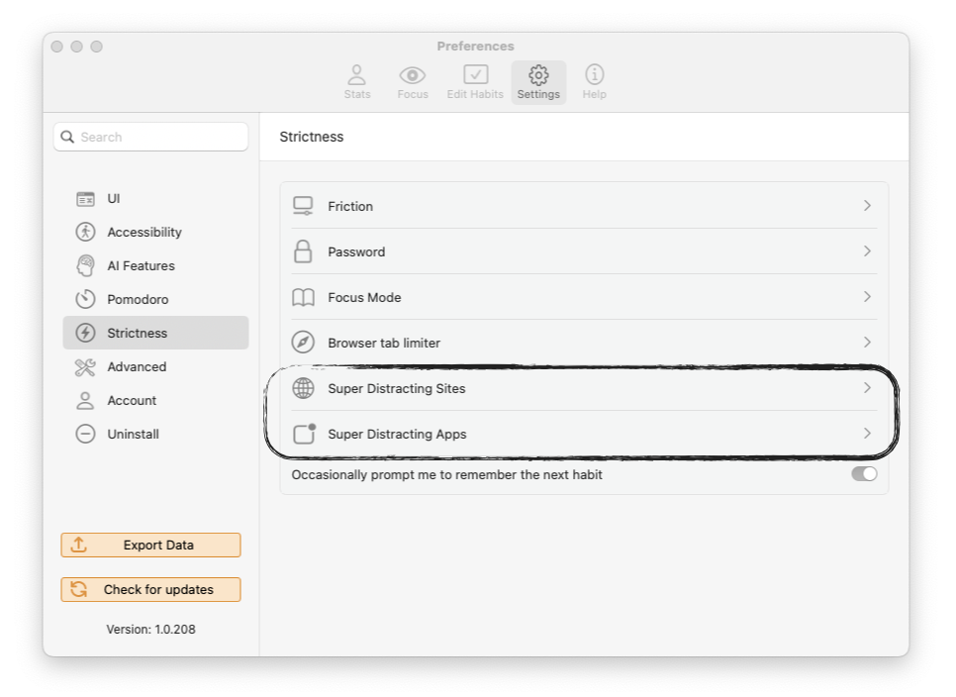Open the Stats person icon
This screenshot has width=956, height=697.
click(x=356, y=75)
